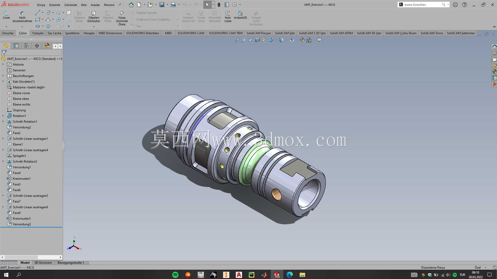Viewport: 497px width, 279px height.
Task: Open the Windows Start menu
Action: tap(6, 275)
